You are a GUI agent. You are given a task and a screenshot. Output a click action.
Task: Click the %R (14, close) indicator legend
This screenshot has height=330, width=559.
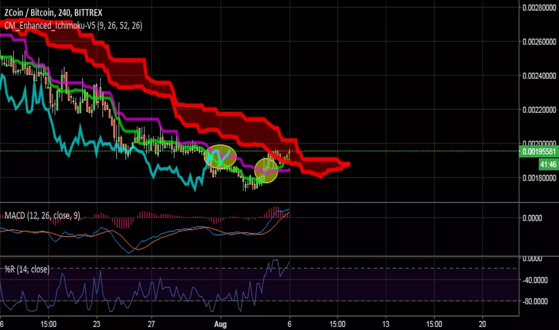point(27,269)
